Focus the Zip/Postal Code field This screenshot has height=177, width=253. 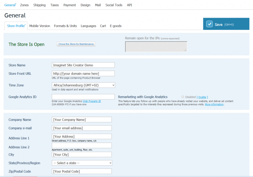click(x=82, y=171)
